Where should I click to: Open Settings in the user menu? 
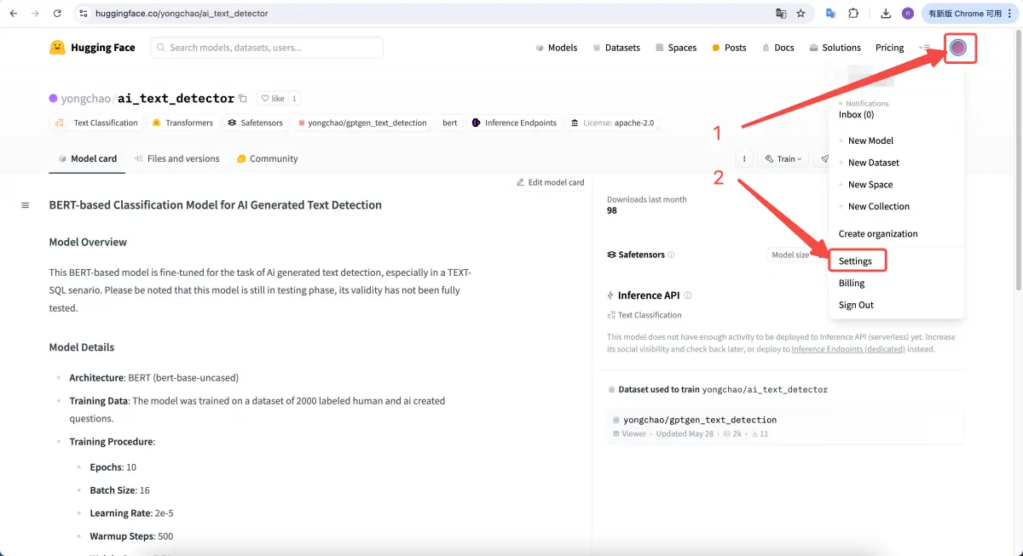855,261
